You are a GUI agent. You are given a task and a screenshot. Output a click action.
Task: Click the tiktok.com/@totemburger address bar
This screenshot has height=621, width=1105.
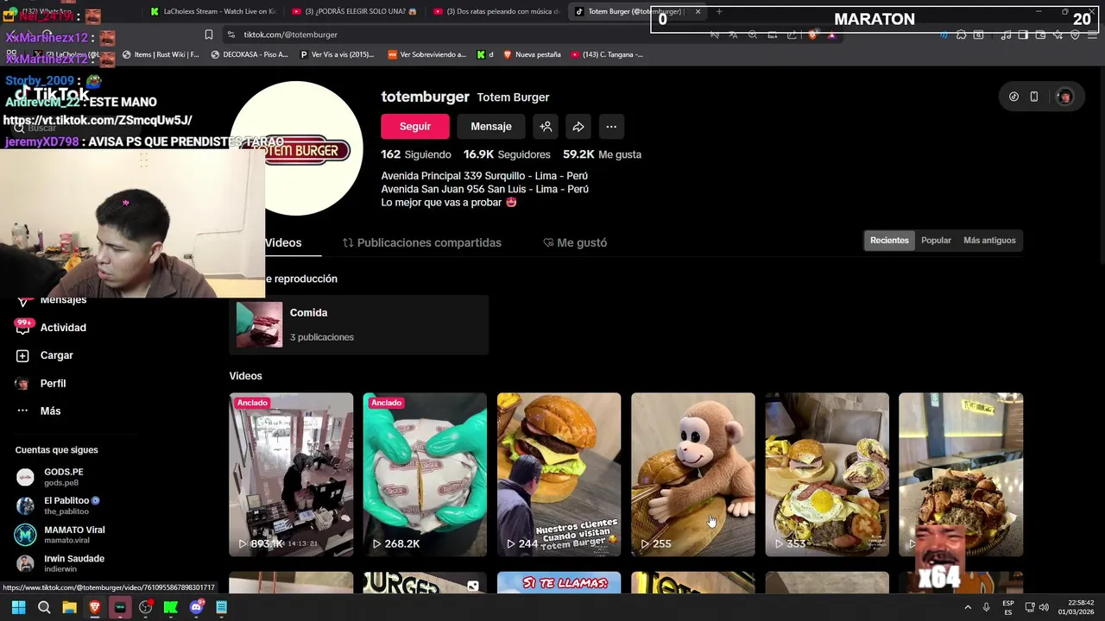[290, 34]
